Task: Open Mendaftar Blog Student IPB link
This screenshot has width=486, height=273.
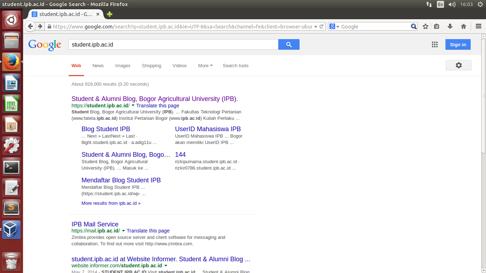Action: tap(121, 180)
